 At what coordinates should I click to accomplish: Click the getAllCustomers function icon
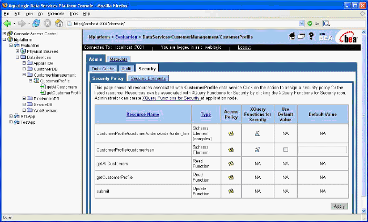click(x=43, y=87)
